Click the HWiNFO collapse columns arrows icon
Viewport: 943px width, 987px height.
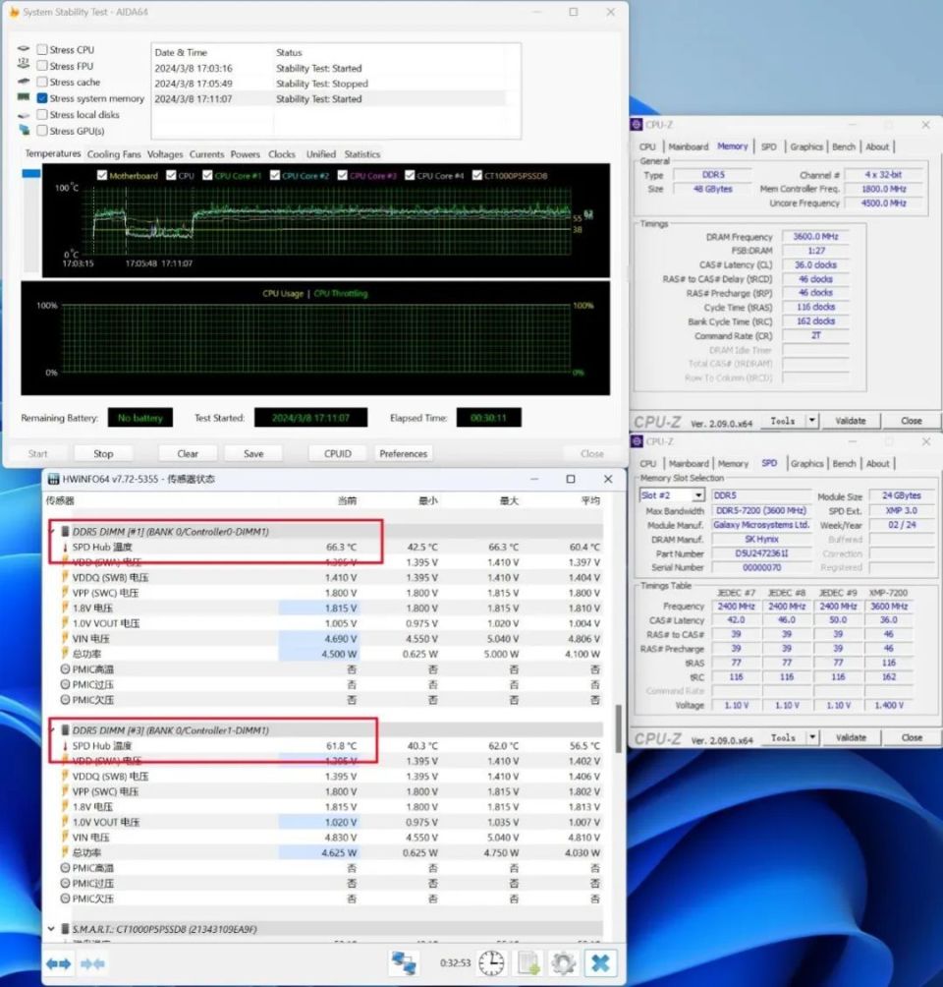tap(92, 963)
